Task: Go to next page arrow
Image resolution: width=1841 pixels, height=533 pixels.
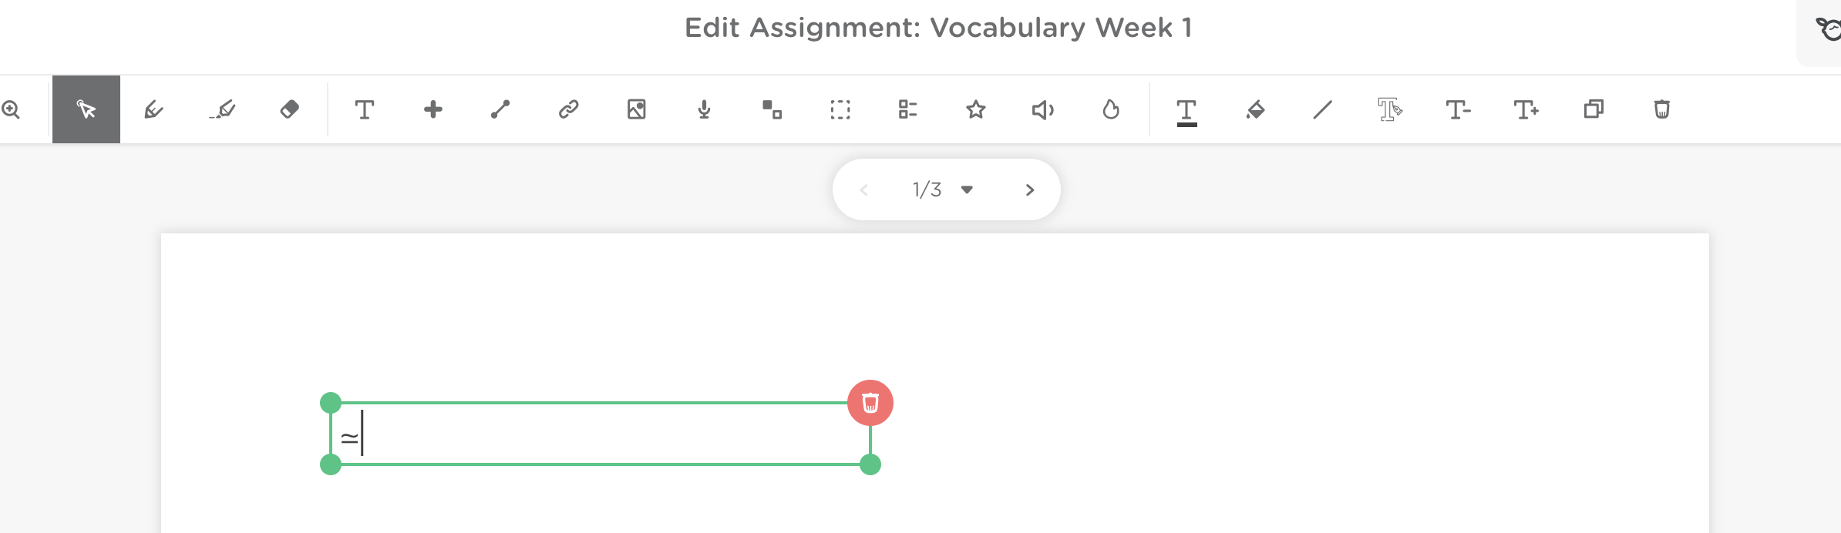Action: (x=1030, y=189)
